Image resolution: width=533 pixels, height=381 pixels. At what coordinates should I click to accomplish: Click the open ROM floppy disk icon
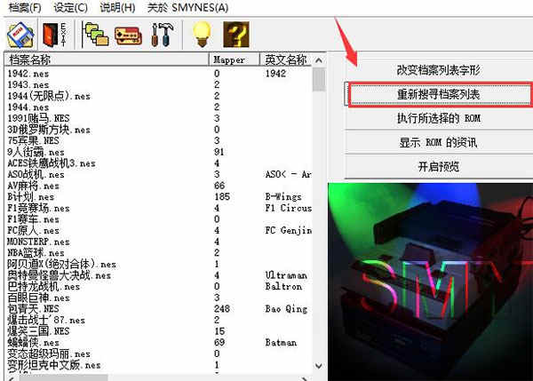20,35
